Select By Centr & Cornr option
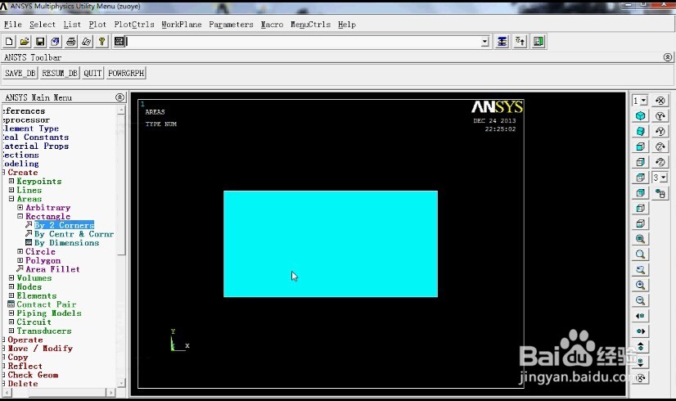 pos(74,234)
